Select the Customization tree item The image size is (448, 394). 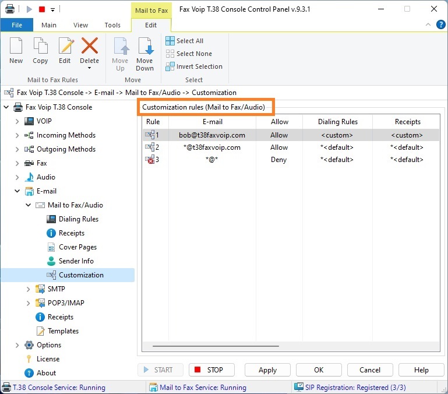click(81, 275)
